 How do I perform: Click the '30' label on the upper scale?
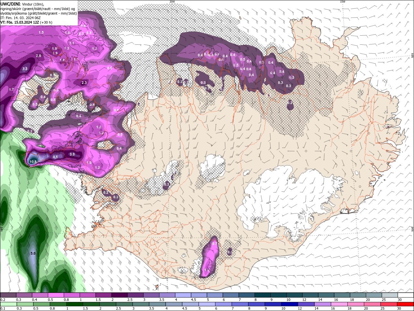coord(399,300)
